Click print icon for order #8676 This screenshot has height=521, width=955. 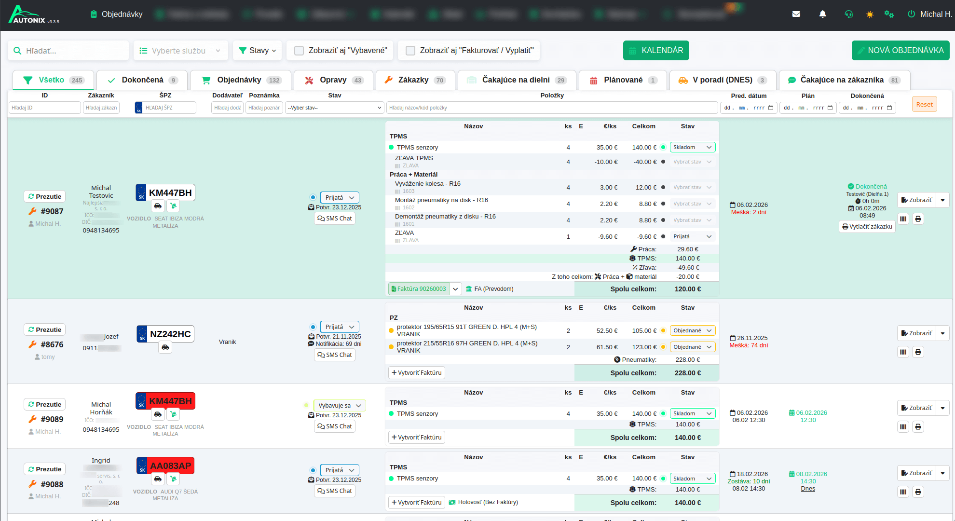tap(918, 352)
